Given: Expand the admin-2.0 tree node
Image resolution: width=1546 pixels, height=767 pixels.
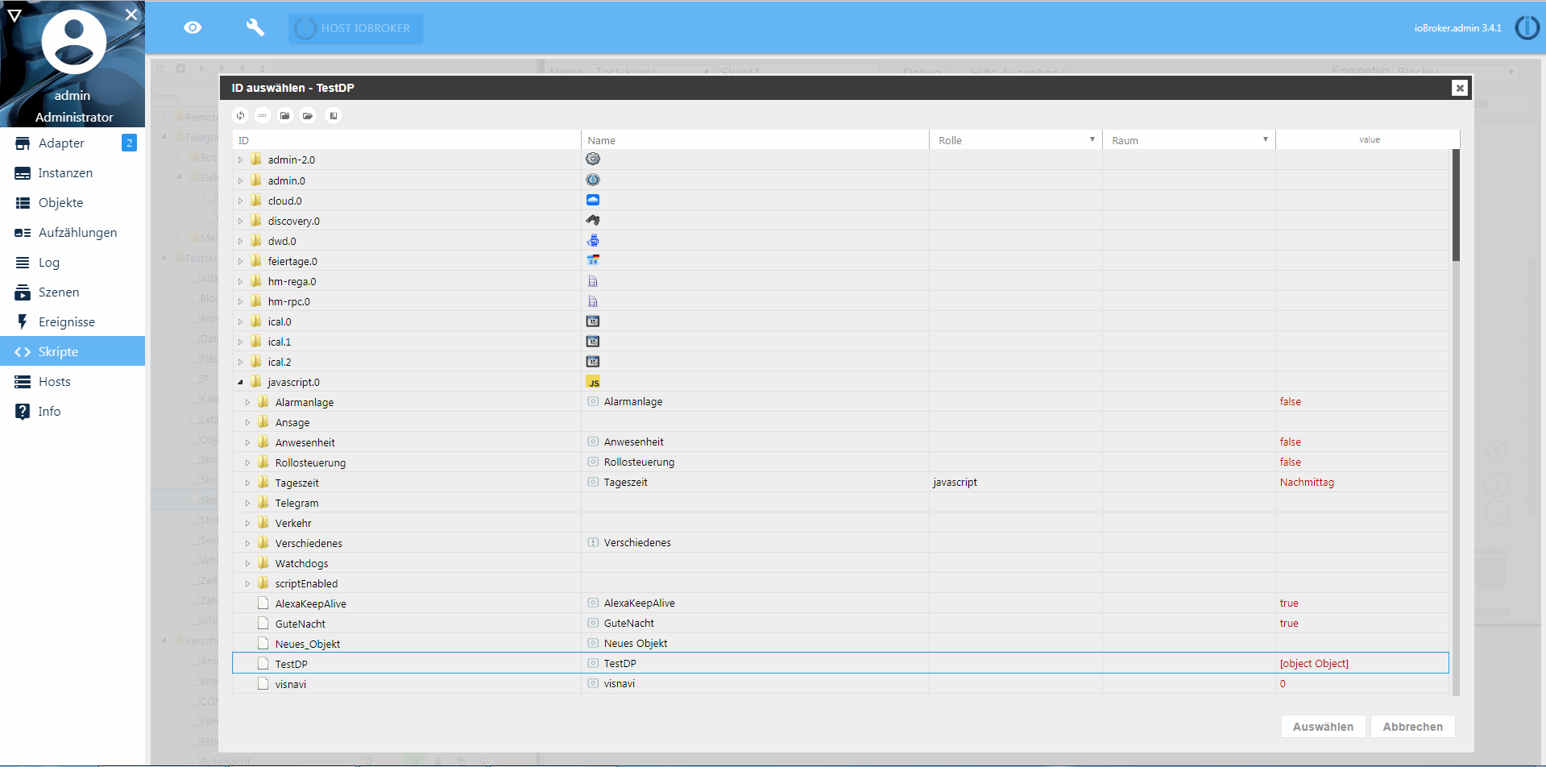Looking at the screenshot, I should coord(240,160).
